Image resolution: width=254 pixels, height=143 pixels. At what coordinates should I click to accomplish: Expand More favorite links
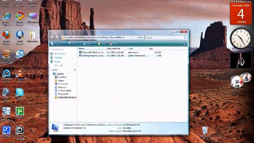(58, 66)
